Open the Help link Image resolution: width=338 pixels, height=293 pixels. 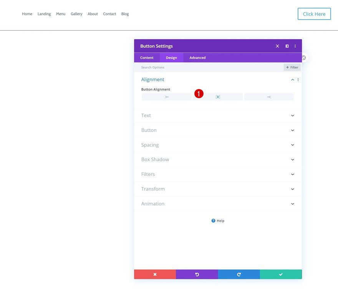point(218,220)
